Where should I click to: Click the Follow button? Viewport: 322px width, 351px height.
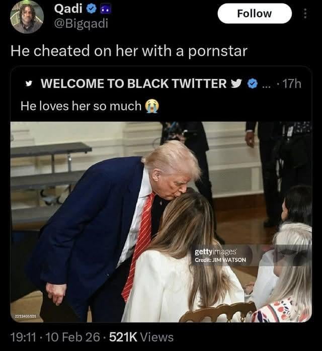[255, 14]
